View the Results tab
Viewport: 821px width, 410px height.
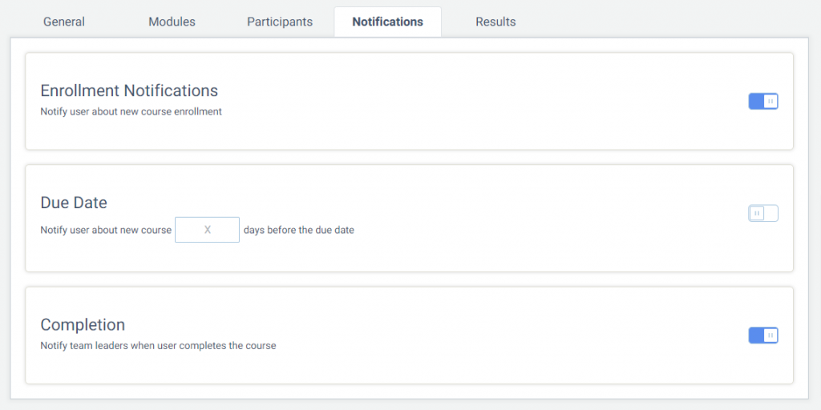click(495, 22)
